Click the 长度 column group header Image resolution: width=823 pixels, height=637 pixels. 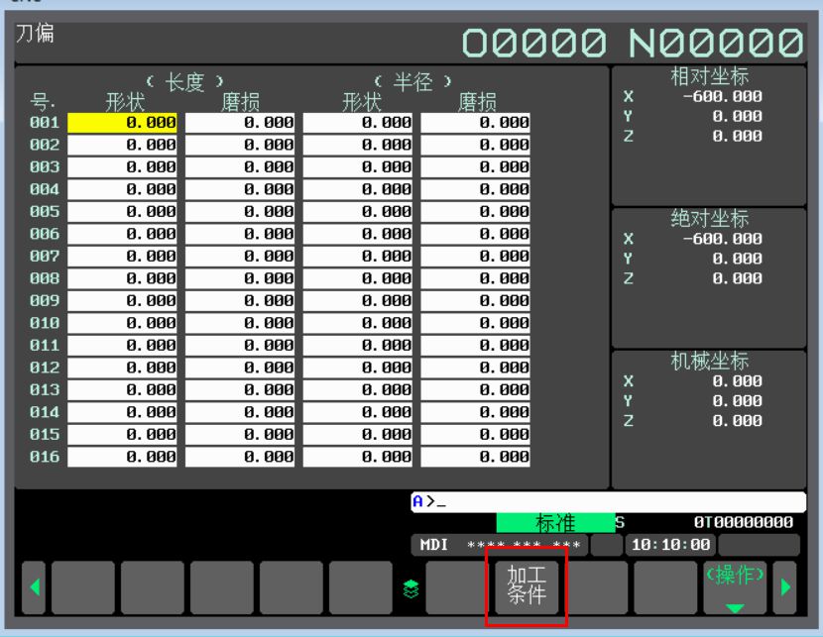[184, 82]
